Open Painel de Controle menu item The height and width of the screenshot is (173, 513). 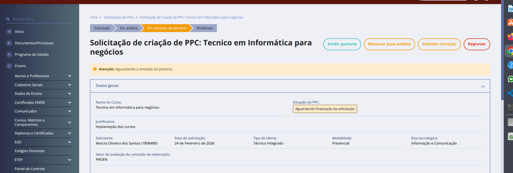[x=30, y=169]
